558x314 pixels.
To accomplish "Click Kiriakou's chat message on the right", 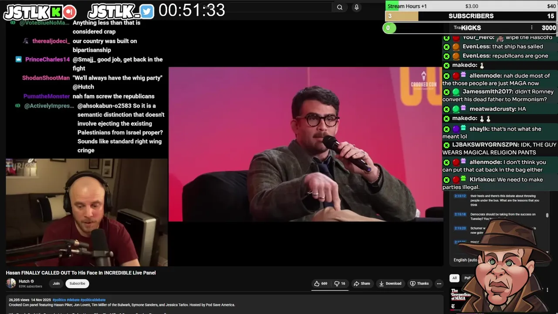I will 500,183.
